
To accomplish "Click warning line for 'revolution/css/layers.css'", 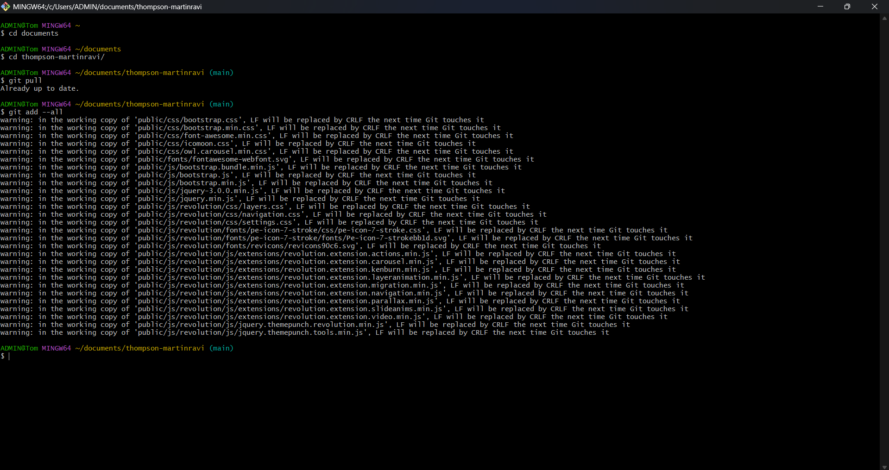I will (x=265, y=207).
